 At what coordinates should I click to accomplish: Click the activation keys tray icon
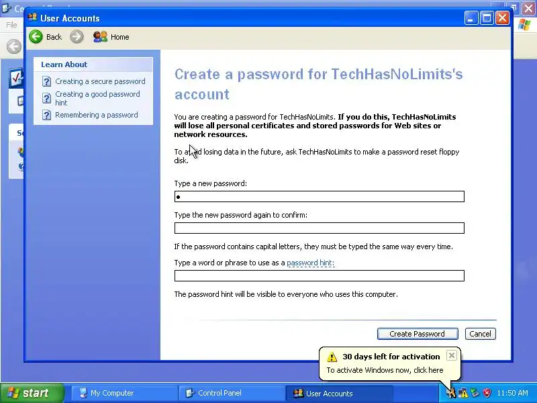pyautogui.click(x=450, y=393)
